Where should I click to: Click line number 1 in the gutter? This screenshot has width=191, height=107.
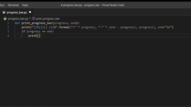[x=8, y=23]
